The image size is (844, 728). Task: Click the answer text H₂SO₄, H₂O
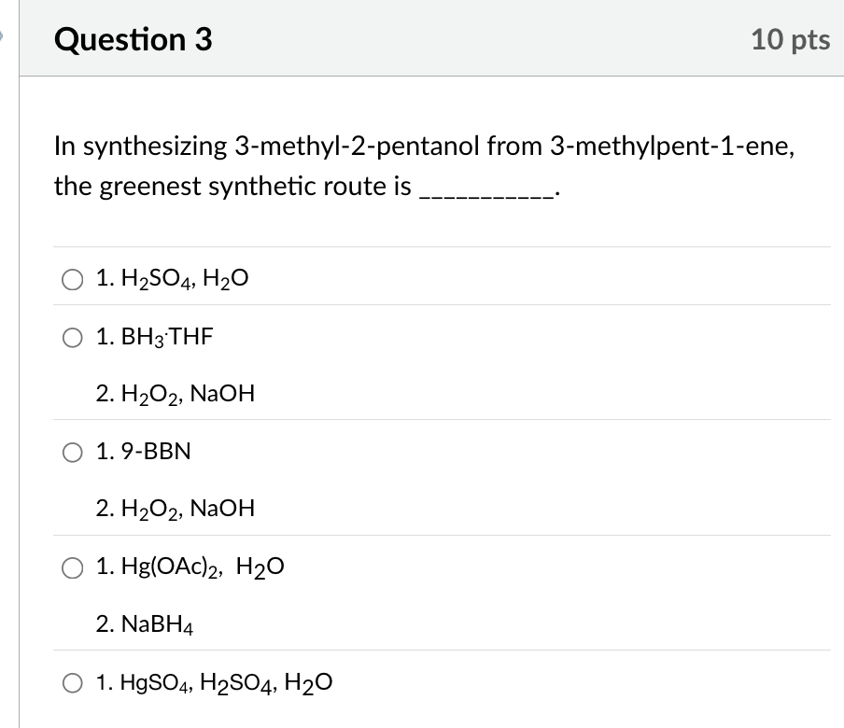pyautogui.click(x=172, y=277)
